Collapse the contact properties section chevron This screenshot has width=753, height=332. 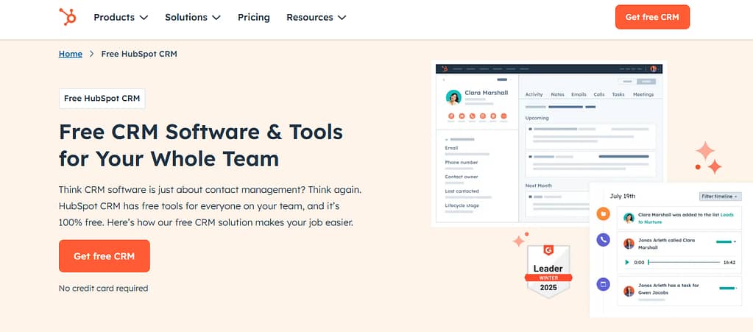click(446, 139)
